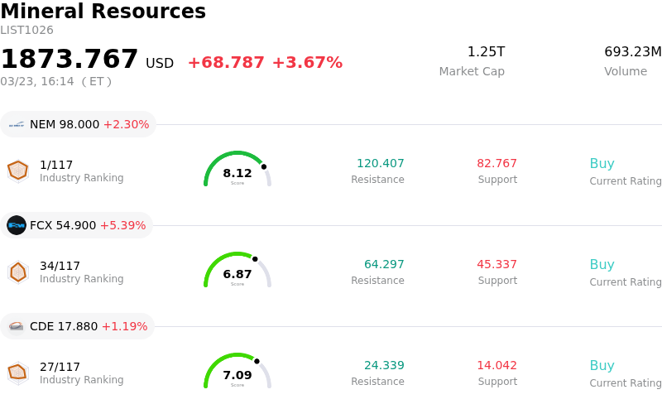Open the FCX 54.900 stock chip
662x404 pixels.
point(77,225)
